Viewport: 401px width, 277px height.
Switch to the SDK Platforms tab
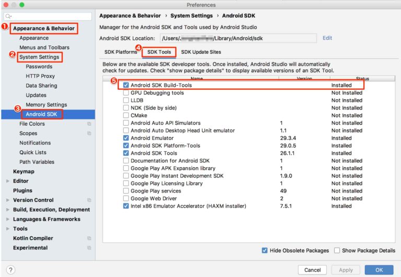[121, 52]
